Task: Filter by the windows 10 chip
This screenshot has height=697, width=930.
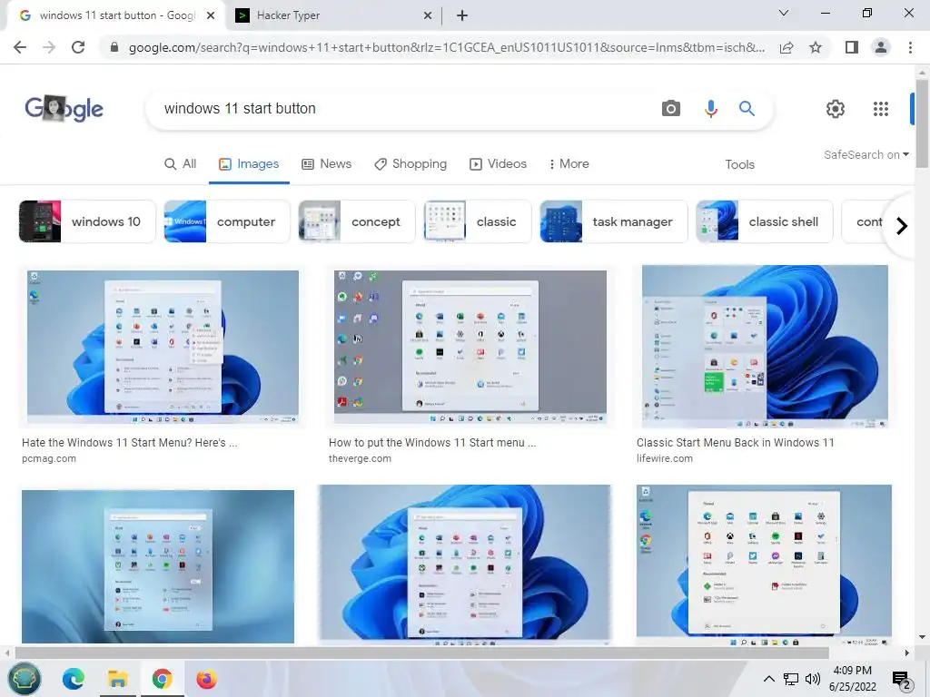Action: tap(87, 221)
